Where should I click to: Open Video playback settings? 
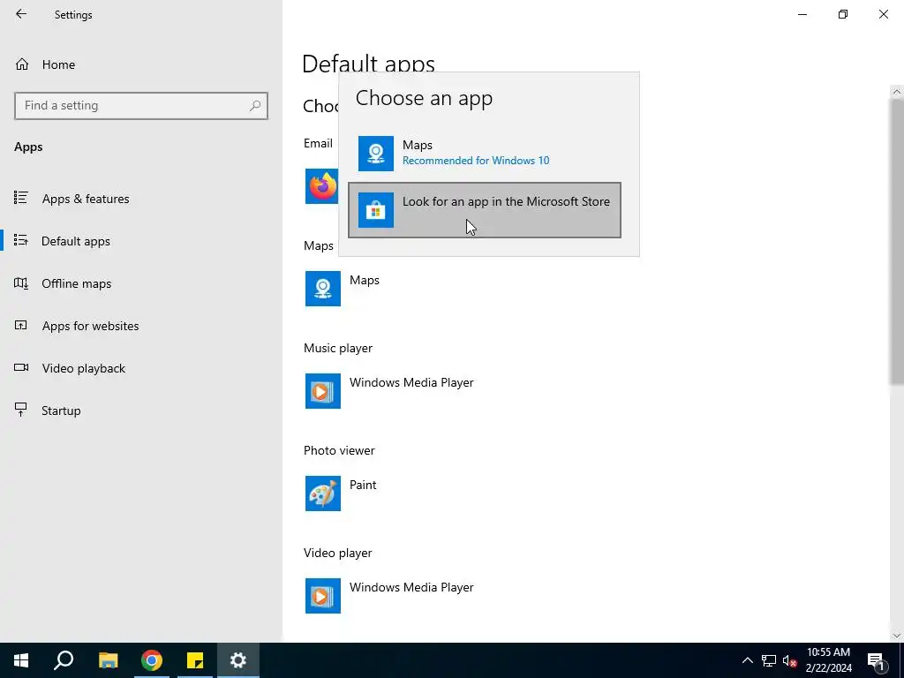point(140,368)
